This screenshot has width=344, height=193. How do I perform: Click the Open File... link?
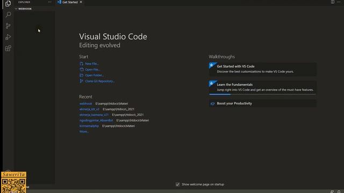point(92,70)
